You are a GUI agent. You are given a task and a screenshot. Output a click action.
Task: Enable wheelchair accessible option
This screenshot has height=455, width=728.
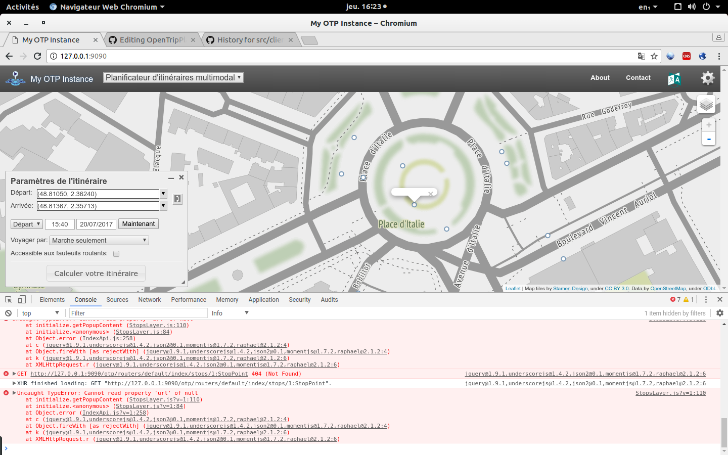click(x=116, y=254)
